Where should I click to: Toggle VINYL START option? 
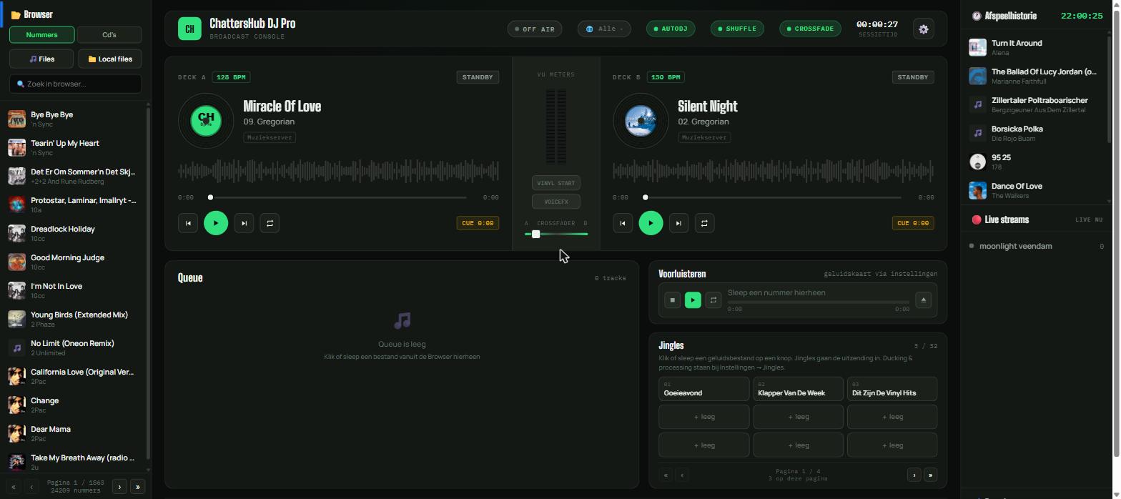pos(556,183)
